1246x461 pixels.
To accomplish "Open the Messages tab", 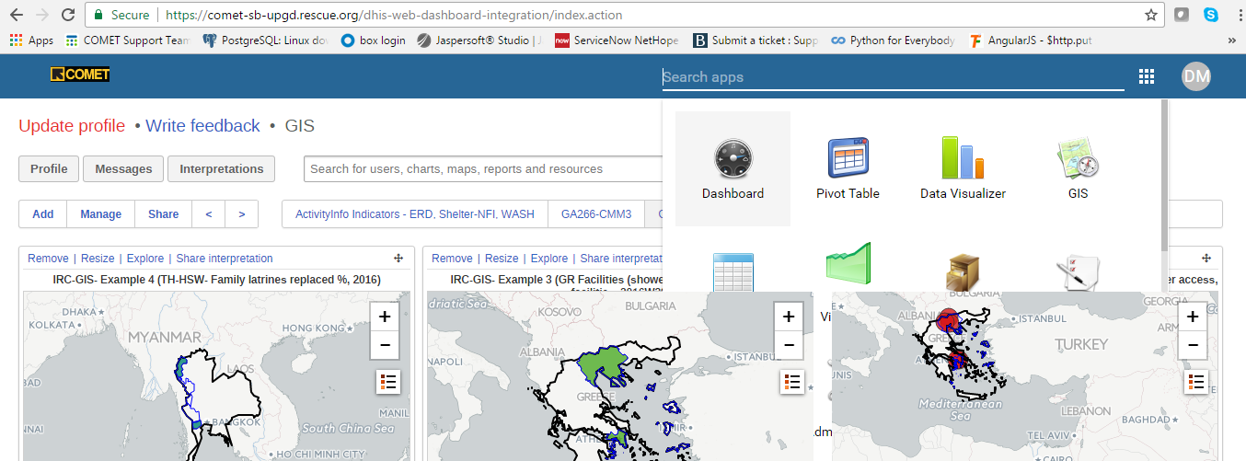I will pos(123,169).
